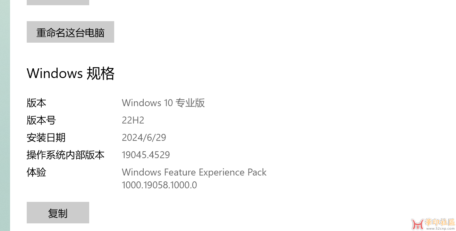Click the 重命名这台电脑 button
The width and height of the screenshot is (456, 231).
(70, 32)
